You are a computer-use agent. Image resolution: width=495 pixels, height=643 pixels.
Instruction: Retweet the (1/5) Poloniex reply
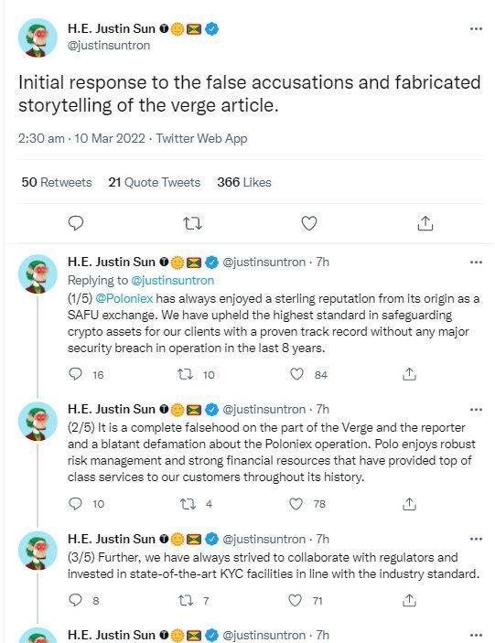pos(185,374)
